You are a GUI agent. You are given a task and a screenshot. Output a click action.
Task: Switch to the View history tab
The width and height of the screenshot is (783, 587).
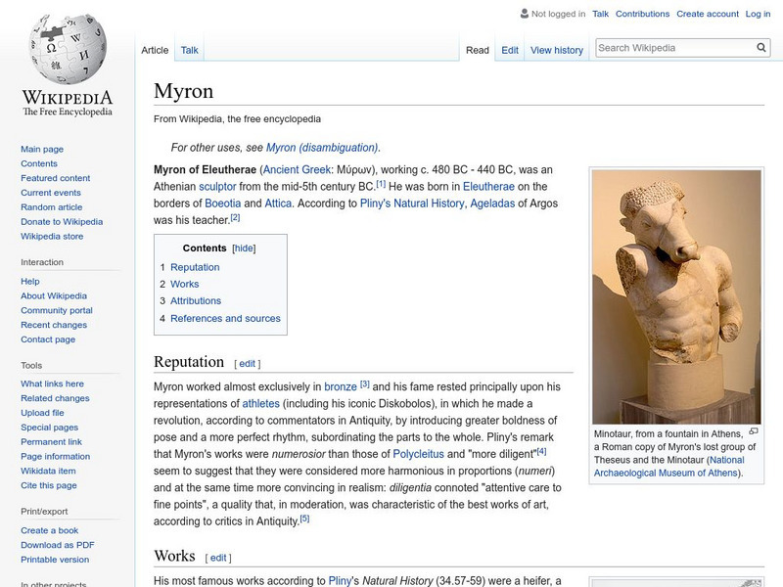tap(556, 50)
